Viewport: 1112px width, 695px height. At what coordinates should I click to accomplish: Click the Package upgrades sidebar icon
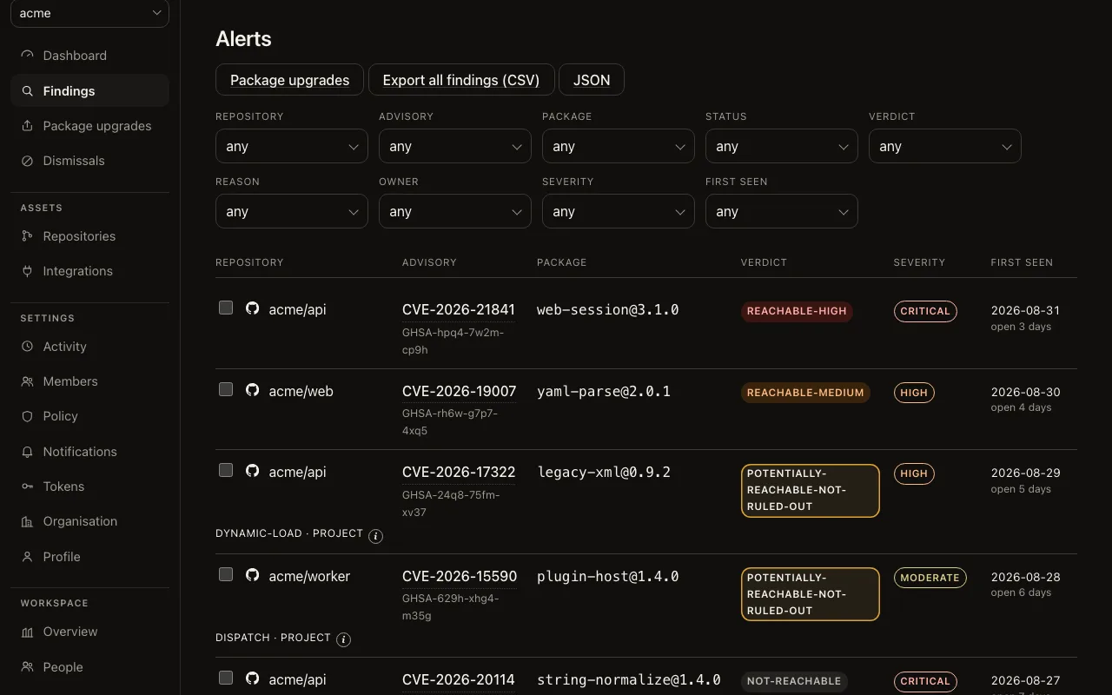click(x=27, y=126)
